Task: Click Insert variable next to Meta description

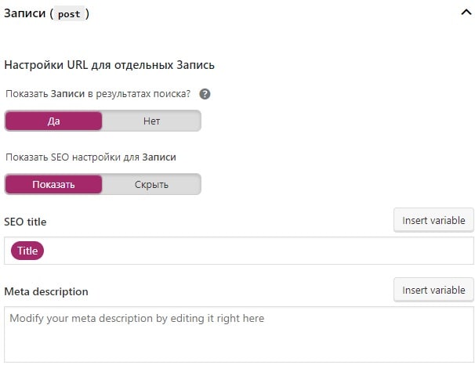Action: pos(433,290)
